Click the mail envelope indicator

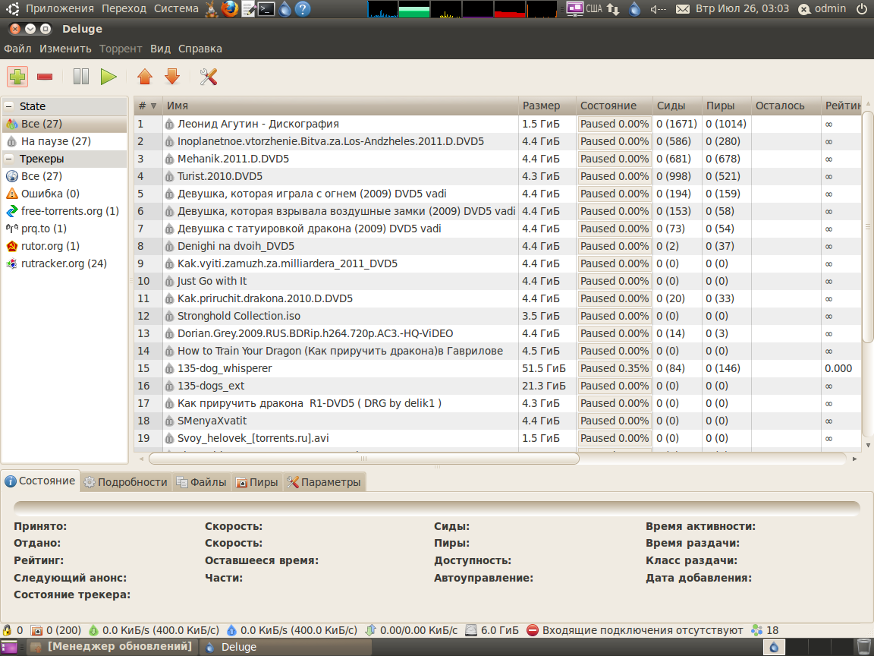tap(682, 8)
